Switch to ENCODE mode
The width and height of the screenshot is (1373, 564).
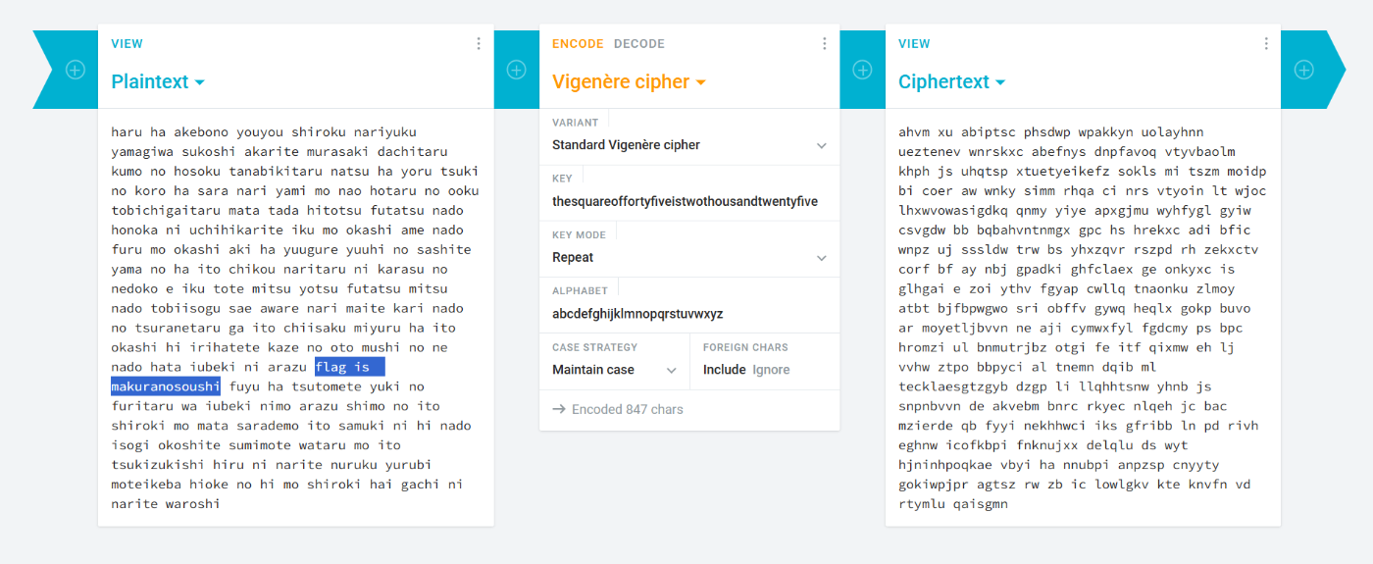pos(578,43)
